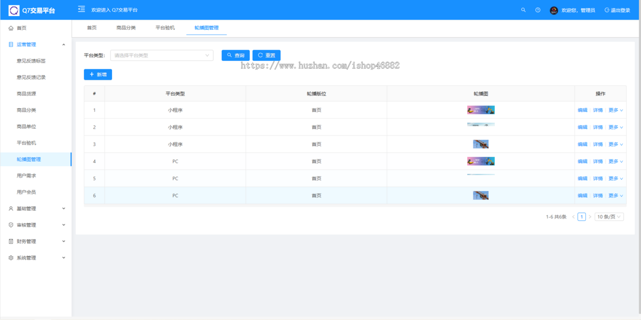Click the 查询 search button
This screenshot has height=320, width=641.
pos(236,55)
